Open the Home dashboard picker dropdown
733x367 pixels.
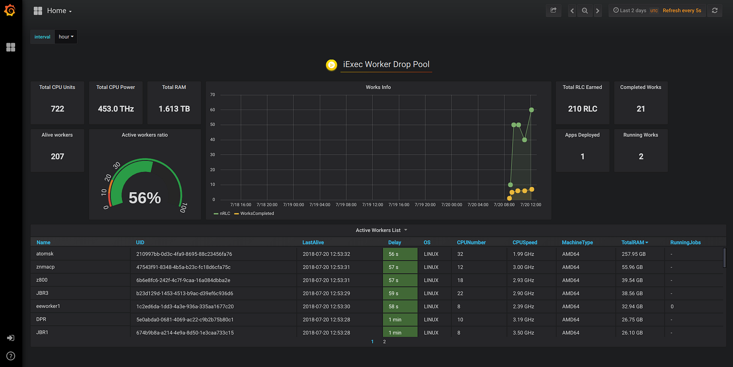click(59, 11)
